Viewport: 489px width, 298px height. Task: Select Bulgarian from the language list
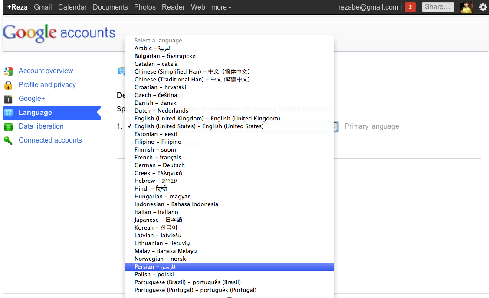pyautogui.click(x=229, y=56)
